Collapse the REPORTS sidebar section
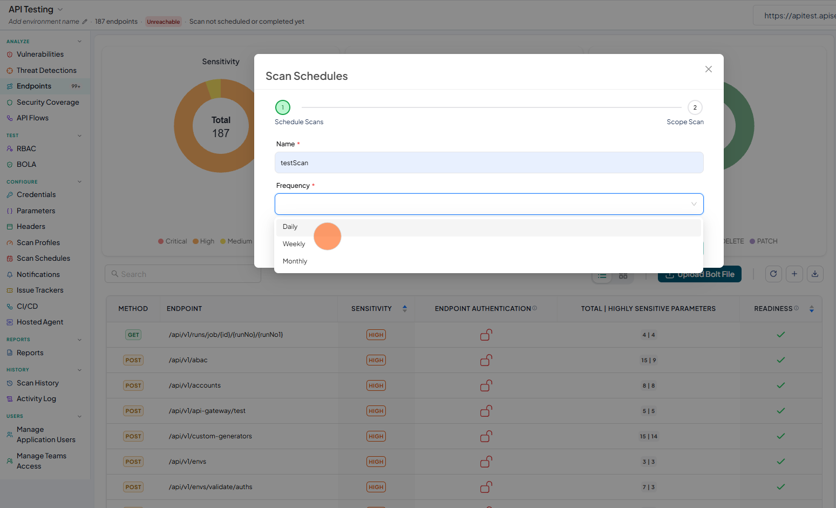The height and width of the screenshot is (508, 836). click(79, 340)
